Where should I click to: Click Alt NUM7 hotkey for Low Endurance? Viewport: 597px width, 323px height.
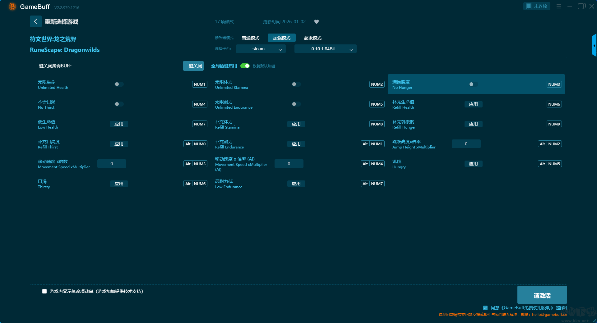(373, 184)
